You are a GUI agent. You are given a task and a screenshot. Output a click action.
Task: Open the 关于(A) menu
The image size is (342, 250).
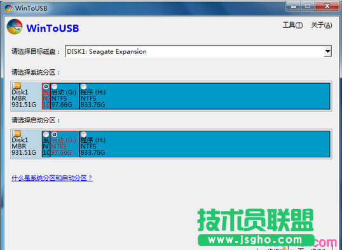[x=322, y=25]
